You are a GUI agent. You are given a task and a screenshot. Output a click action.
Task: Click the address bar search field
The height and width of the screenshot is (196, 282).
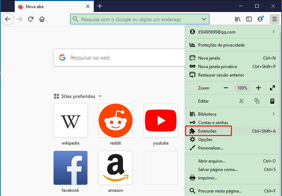click(140, 19)
